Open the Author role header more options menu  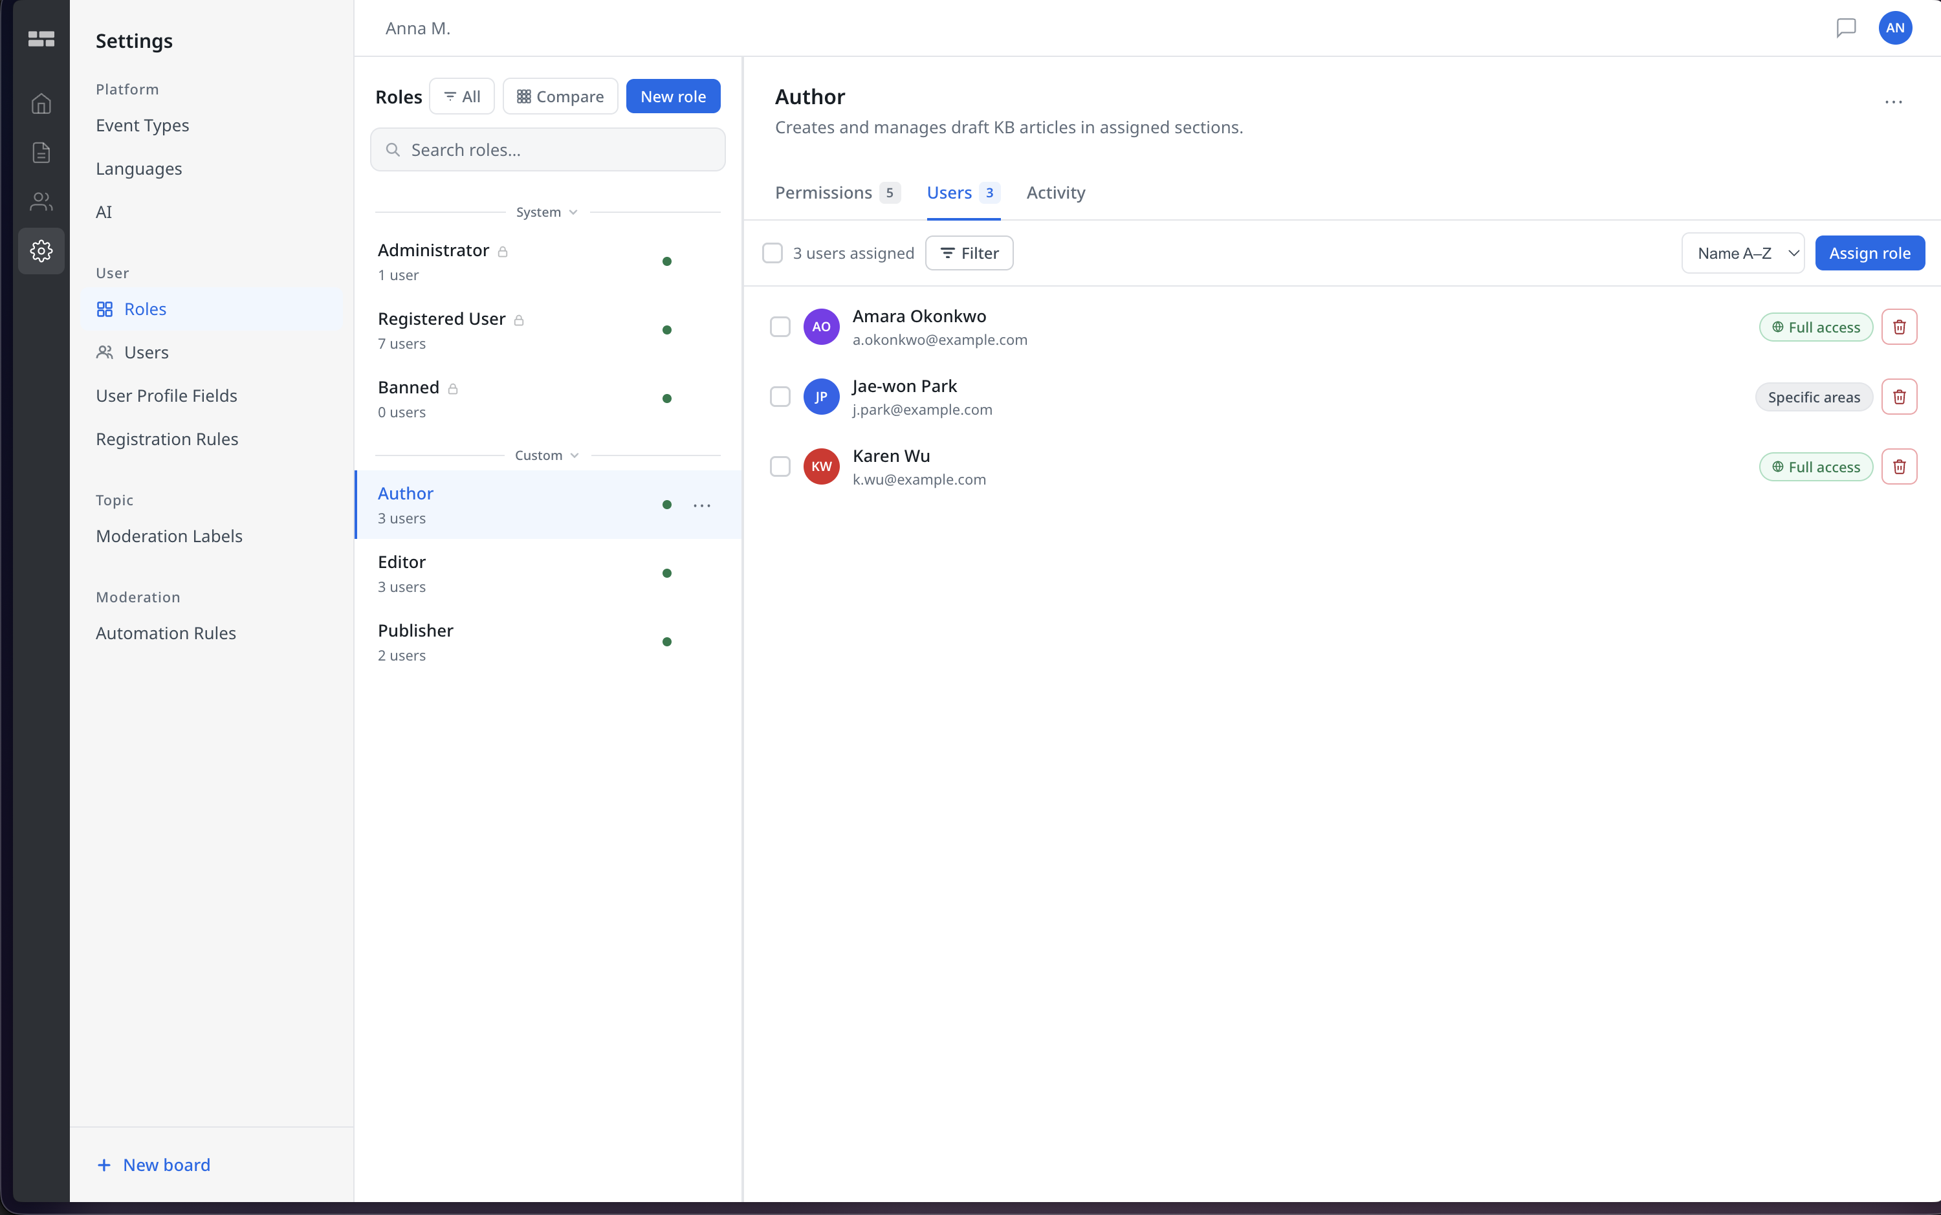pos(1894,102)
